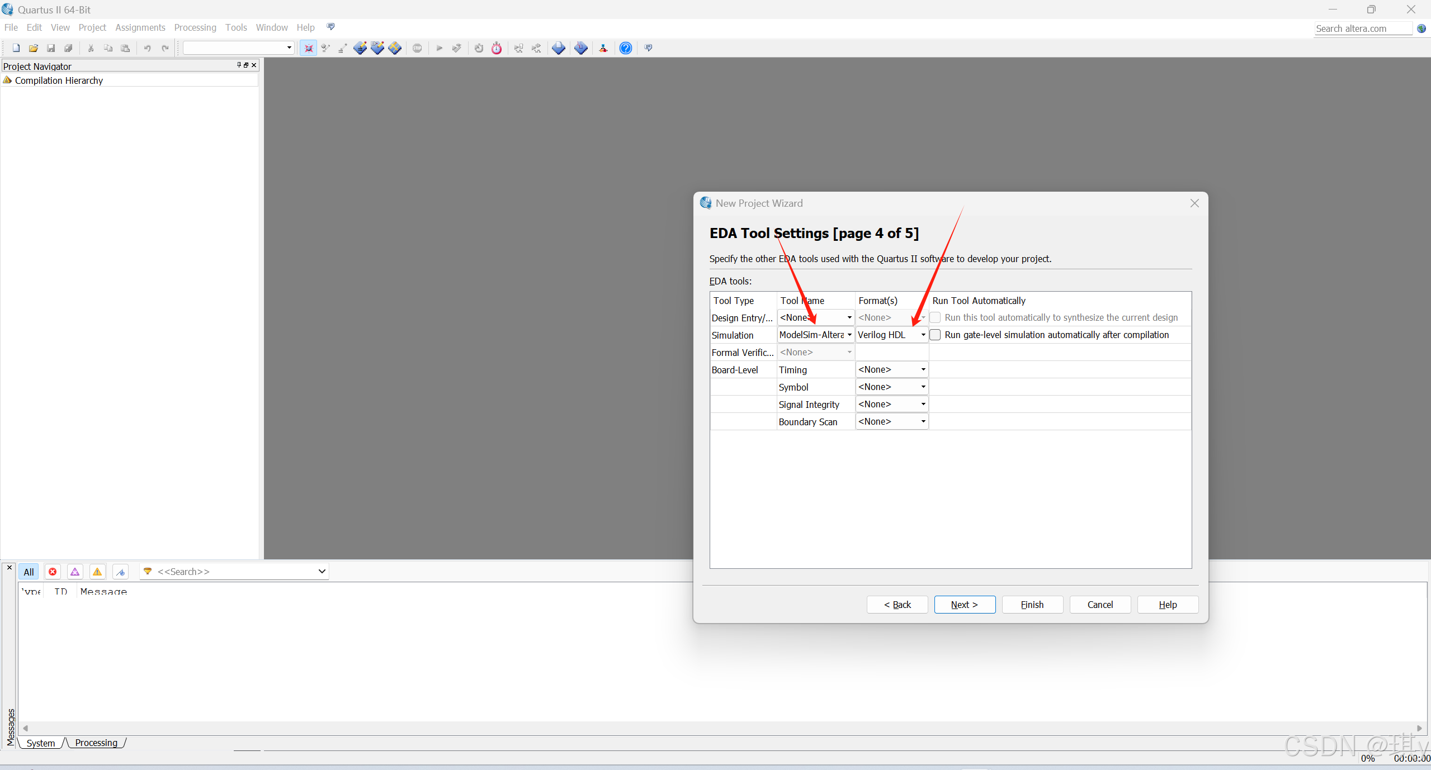This screenshot has height=770, width=1431.
Task: Open the Verilog HDL format dropdown
Action: click(x=923, y=335)
